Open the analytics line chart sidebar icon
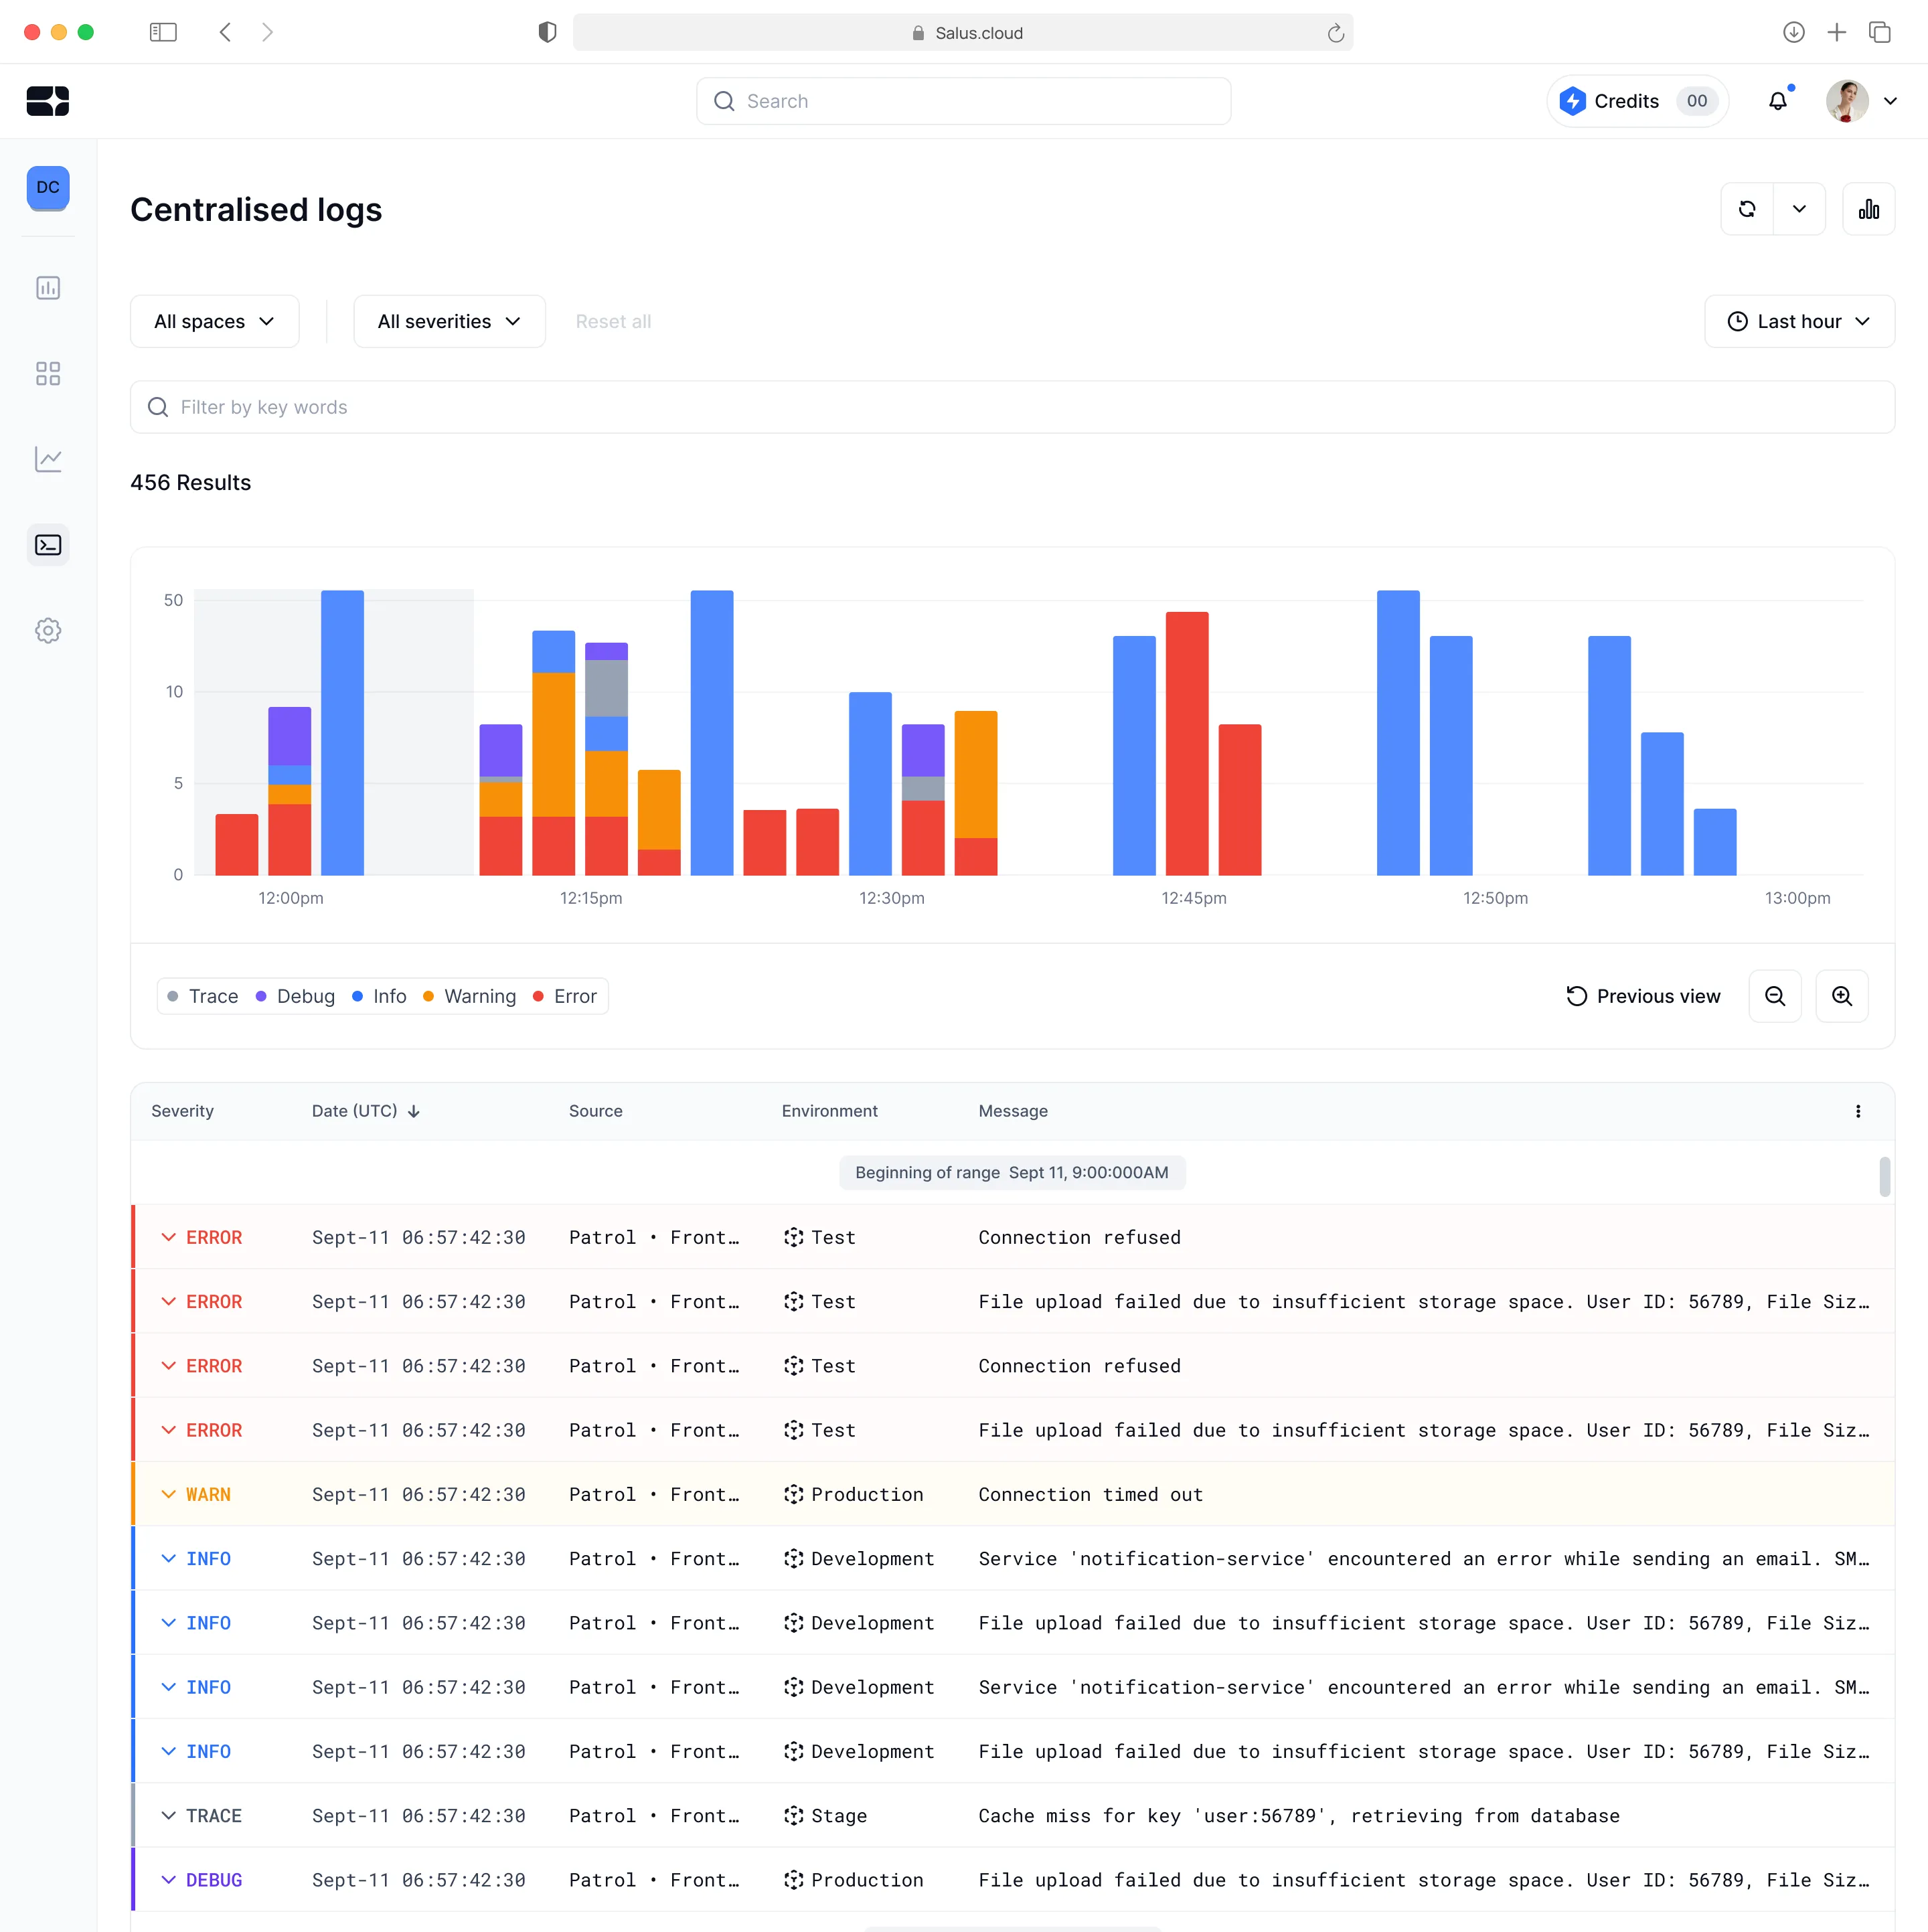The height and width of the screenshot is (1932, 1928). (x=48, y=459)
